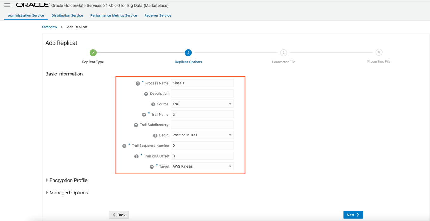The width and height of the screenshot is (430, 221).
Task: Focus the Process Name field containing Kinesis
Action: 202,83
